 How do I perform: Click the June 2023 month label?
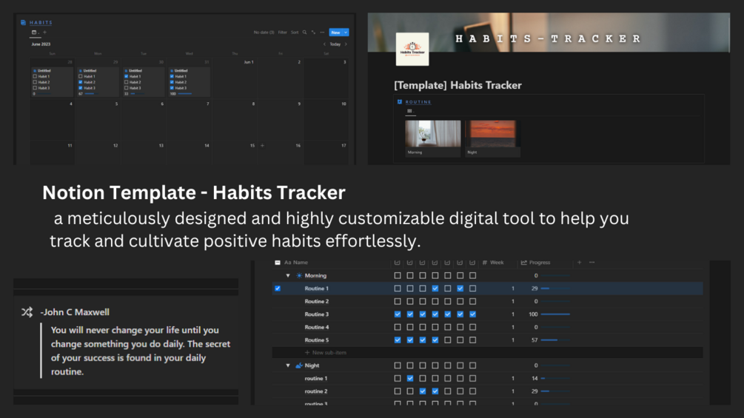pyautogui.click(x=41, y=44)
